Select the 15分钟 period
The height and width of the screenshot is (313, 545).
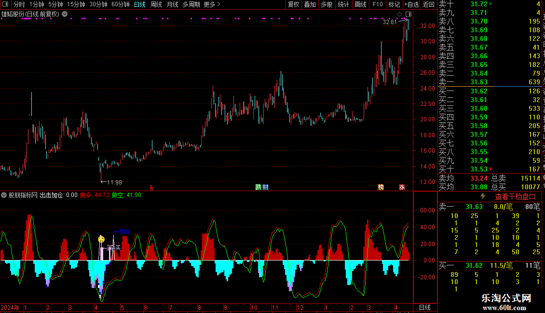(x=76, y=4)
